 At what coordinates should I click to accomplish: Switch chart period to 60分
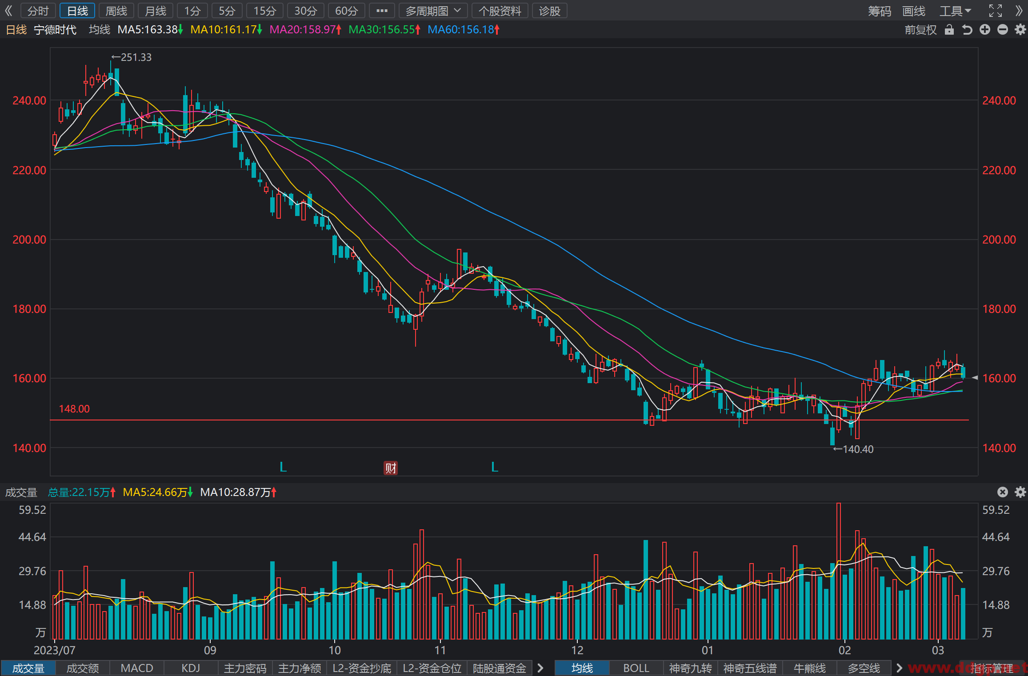(347, 11)
